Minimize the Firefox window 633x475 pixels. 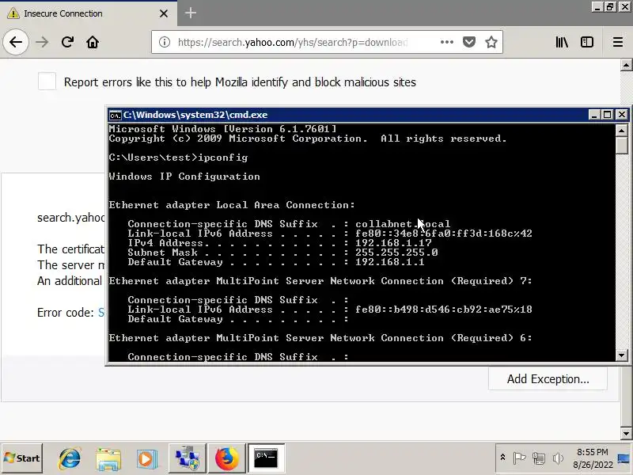coord(597,6)
